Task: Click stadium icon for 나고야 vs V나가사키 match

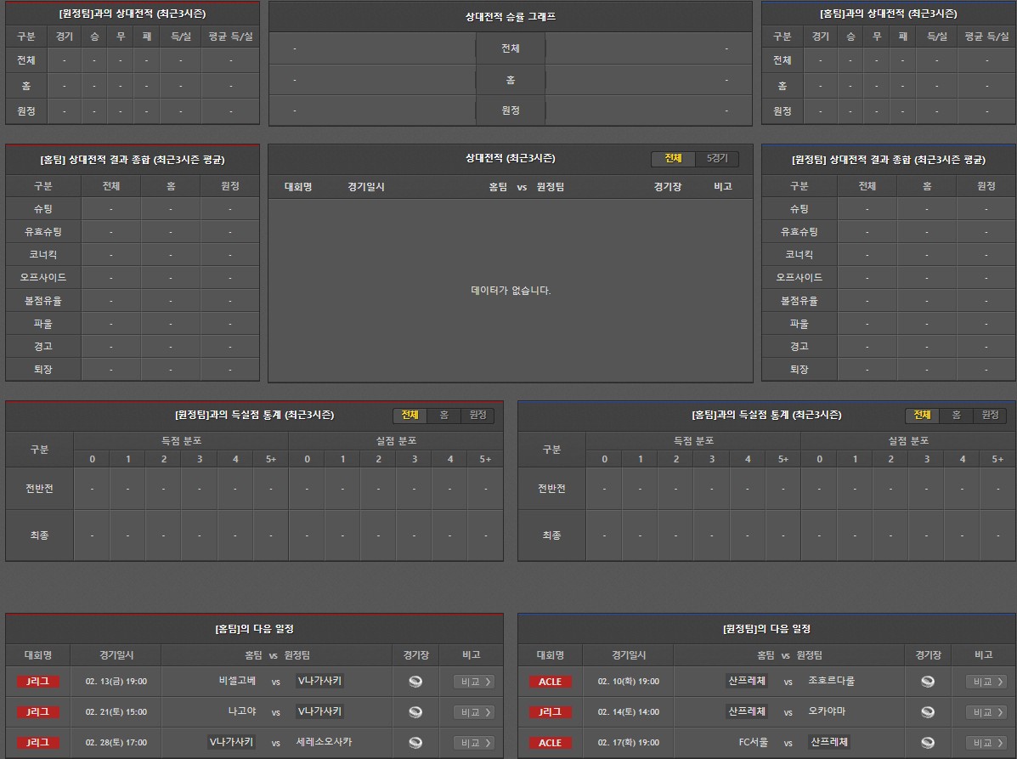Action: [415, 712]
